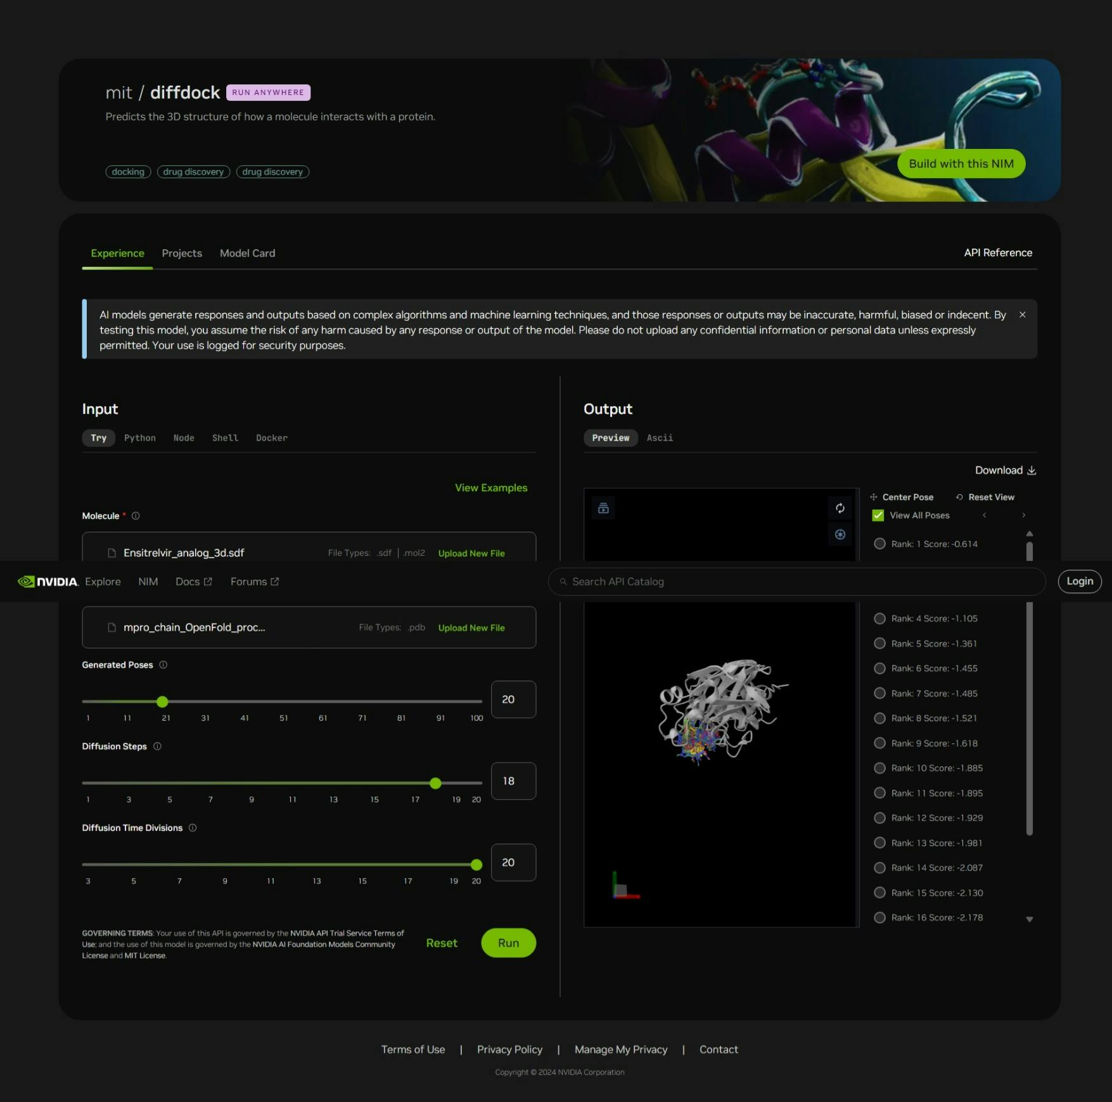Click Reset View in the viewer controls
Image resolution: width=1112 pixels, height=1102 pixels.
(x=985, y=497)
